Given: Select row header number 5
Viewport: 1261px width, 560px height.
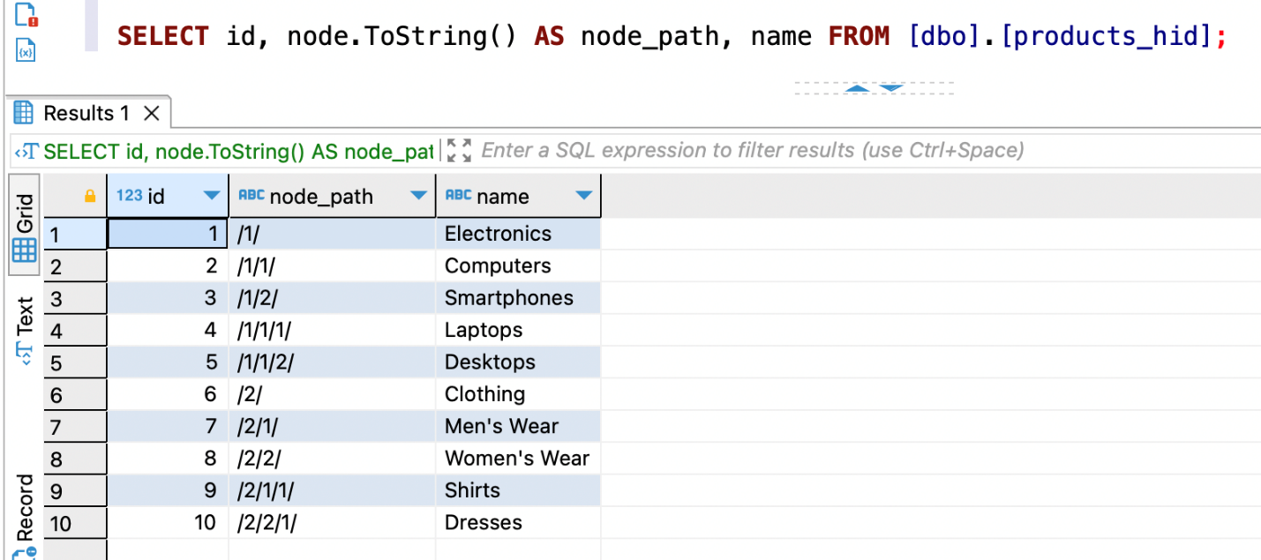Looking at the screenshot, I should point(75,362).
